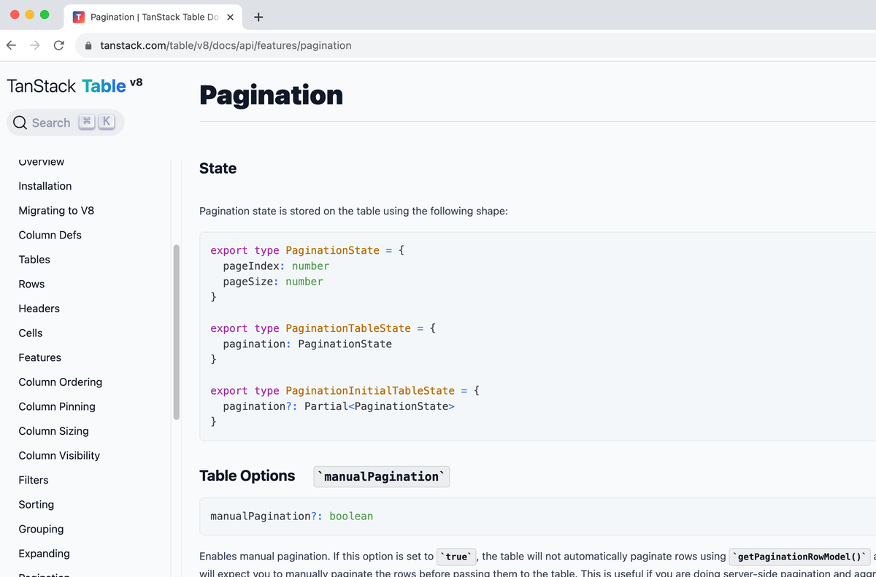Click the TanStack favicon on the browser tab
This screenshot has height=577, width=876.
pyautogui.click(x=78, y=16)
